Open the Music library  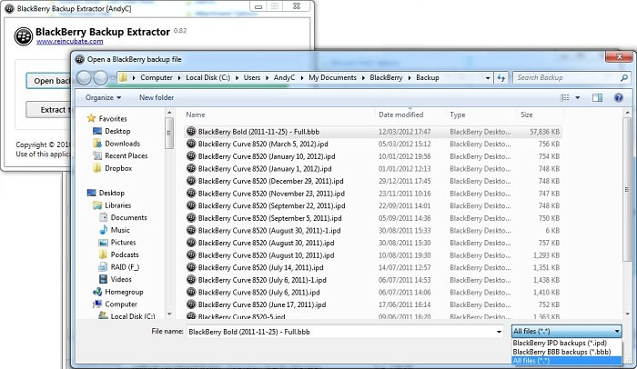point(120,230)
